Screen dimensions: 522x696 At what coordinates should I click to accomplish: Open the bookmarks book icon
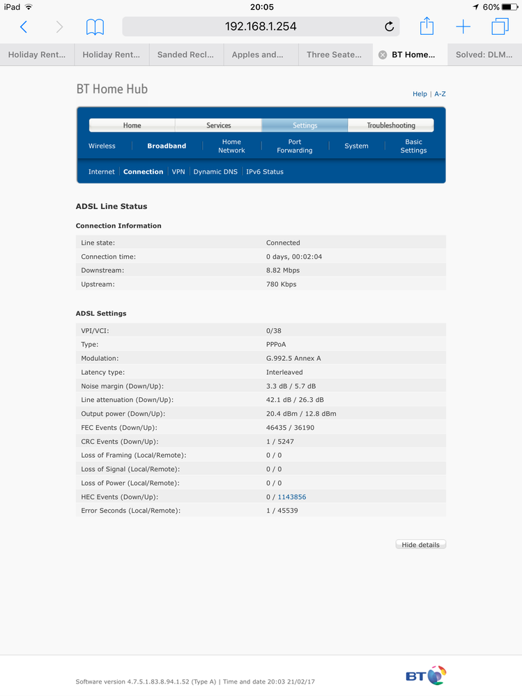[x=95, y=27]
